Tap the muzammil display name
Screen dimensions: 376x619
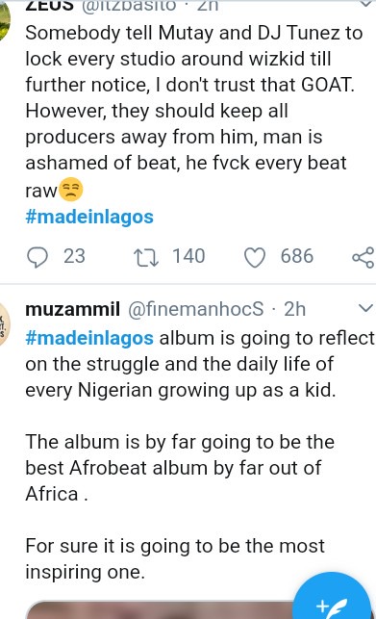pos(72,309)
